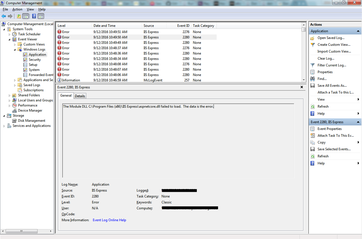Image resolution: width=362 pixels, height=239 pixels.
Task: Expand the Saved Logs node arrow
Action: click(x=15, y=85)
